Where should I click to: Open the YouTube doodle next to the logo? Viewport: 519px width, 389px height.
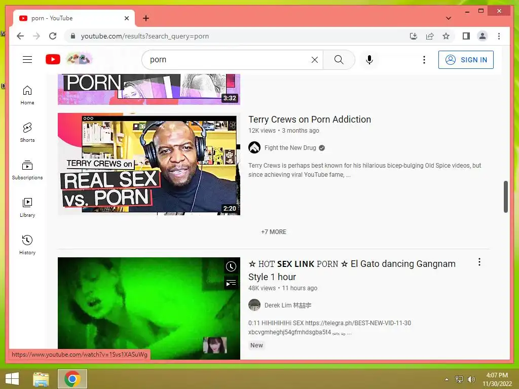[x=80, y=59]
